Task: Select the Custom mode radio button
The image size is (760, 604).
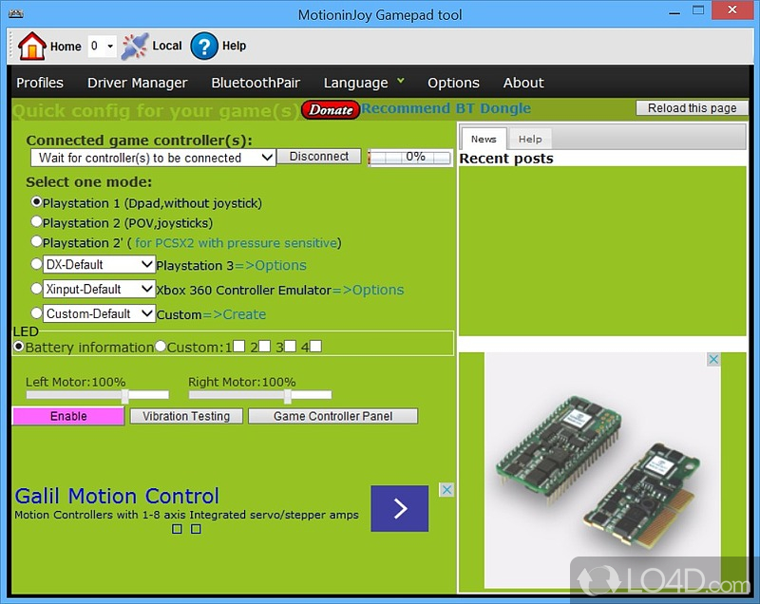Action: point(36,312)
